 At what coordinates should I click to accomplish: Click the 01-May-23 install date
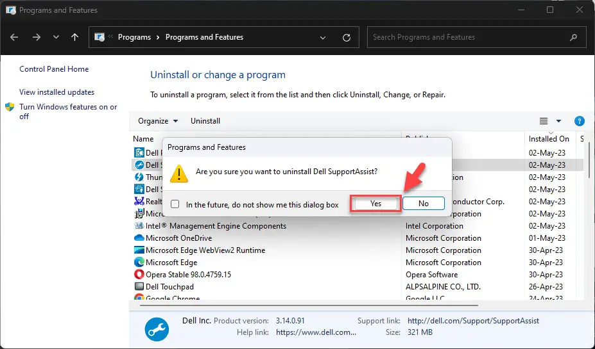pyautogui.click(x=547, y=238)
